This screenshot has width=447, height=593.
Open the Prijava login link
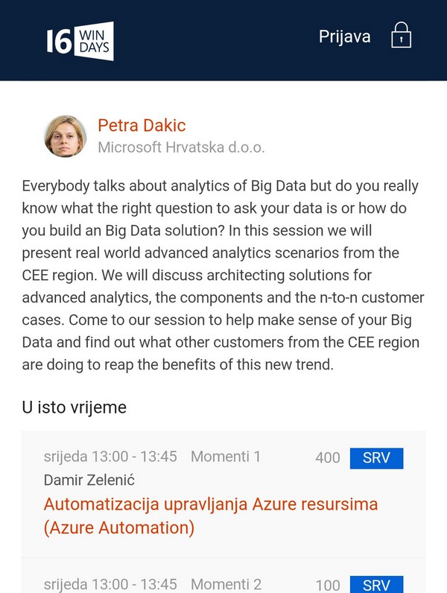344,37
